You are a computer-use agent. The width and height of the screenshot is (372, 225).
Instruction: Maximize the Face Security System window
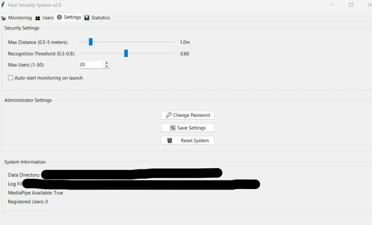[x=351, y=5]
